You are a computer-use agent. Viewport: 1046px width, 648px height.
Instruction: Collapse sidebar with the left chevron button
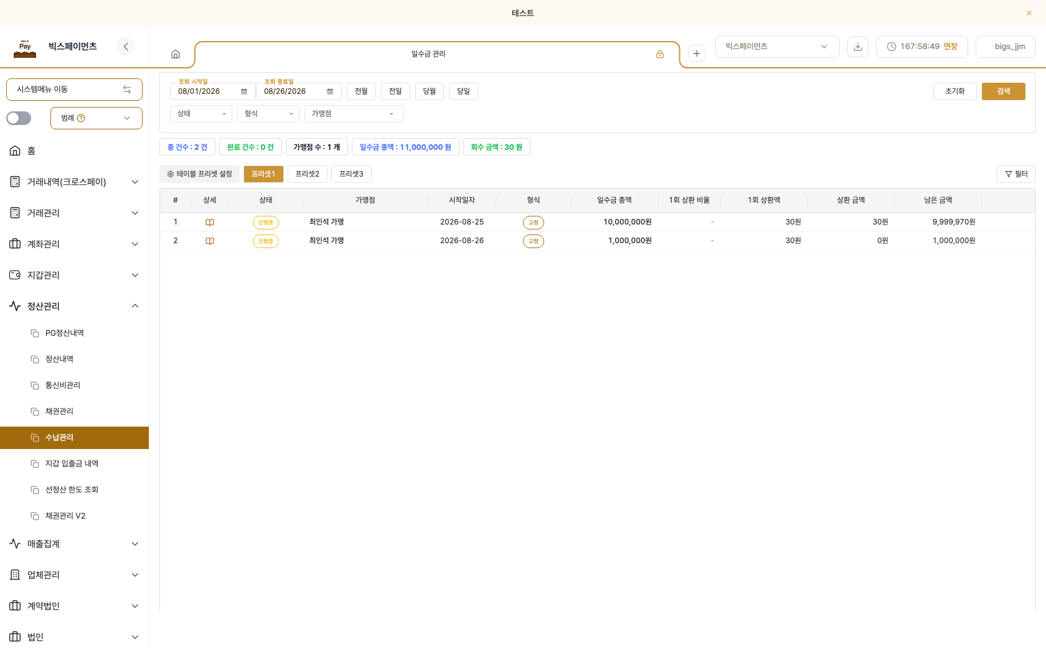126,47
